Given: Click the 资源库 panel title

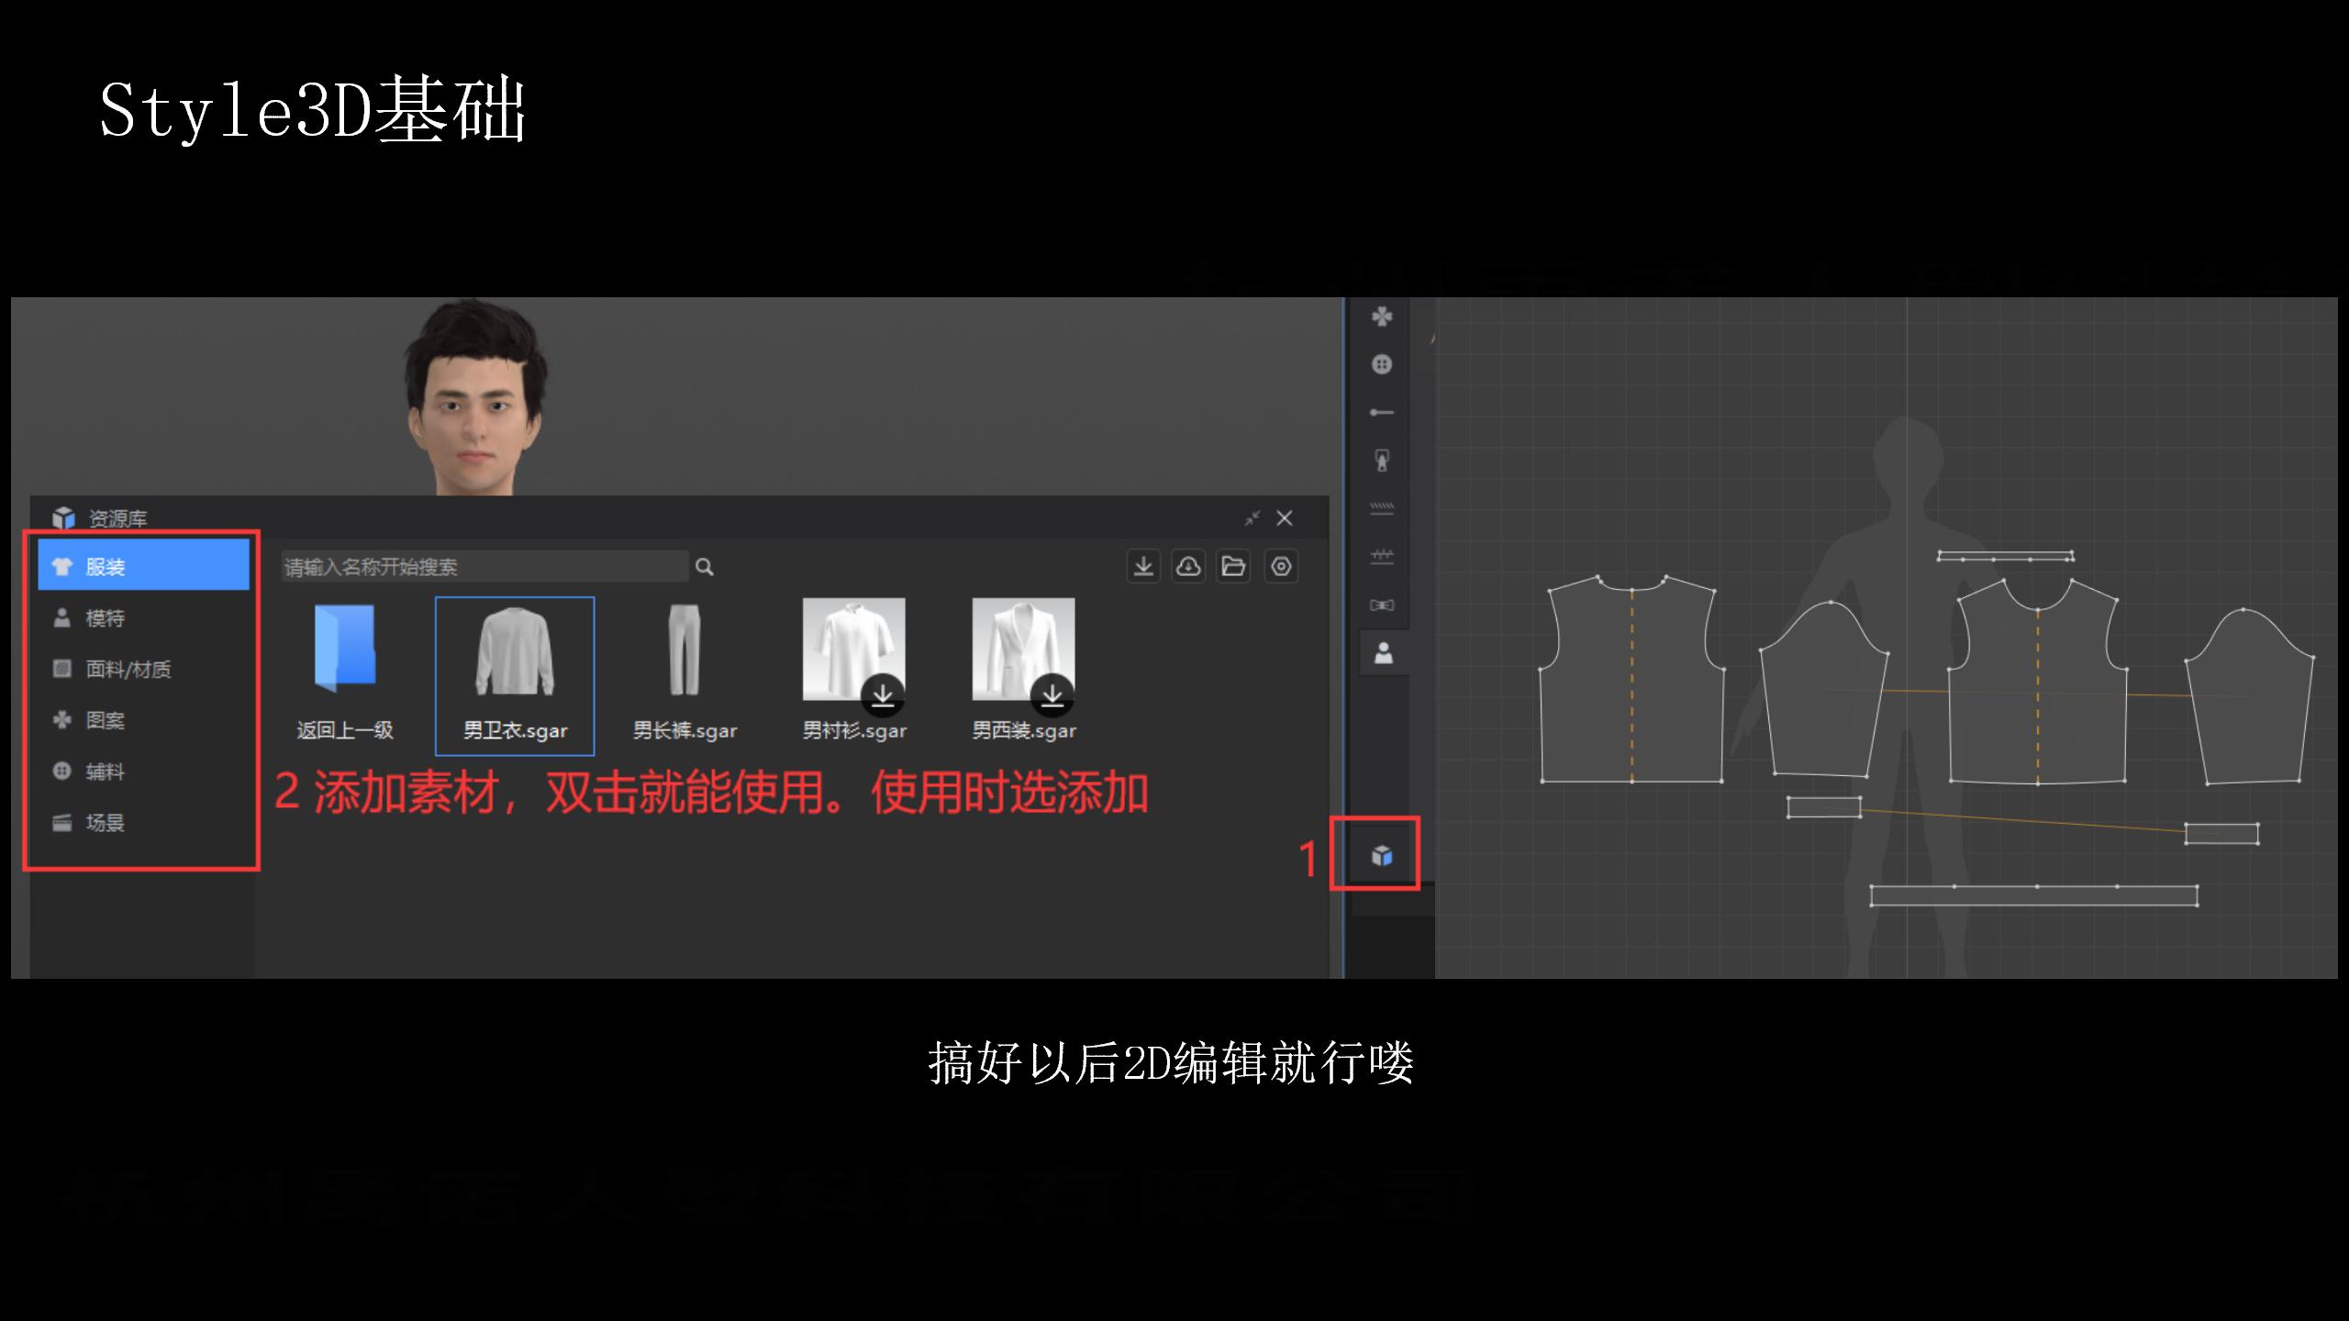Looking at the screenshot, I should [117, 519].
